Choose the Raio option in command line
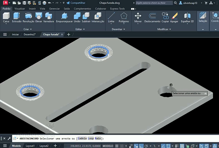 (x=98, y=138)
